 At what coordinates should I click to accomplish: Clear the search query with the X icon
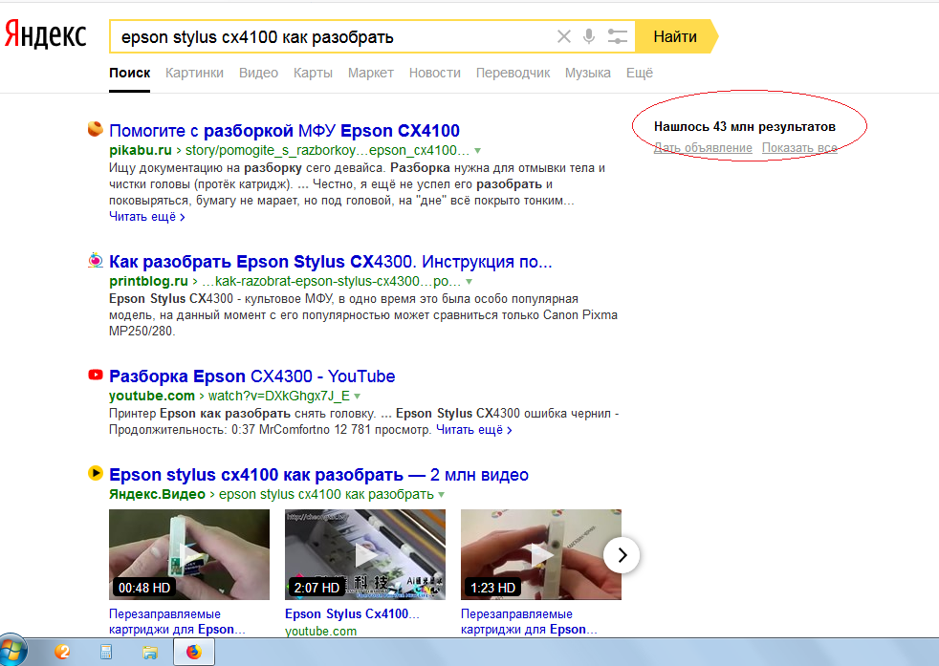click(x=563, y=36)
